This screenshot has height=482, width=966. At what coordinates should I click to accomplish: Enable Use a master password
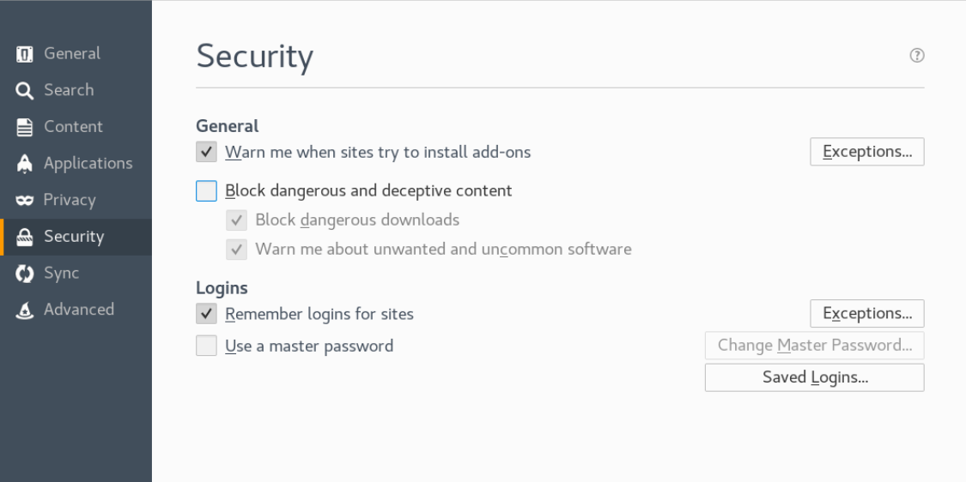(x=206, y=346)
